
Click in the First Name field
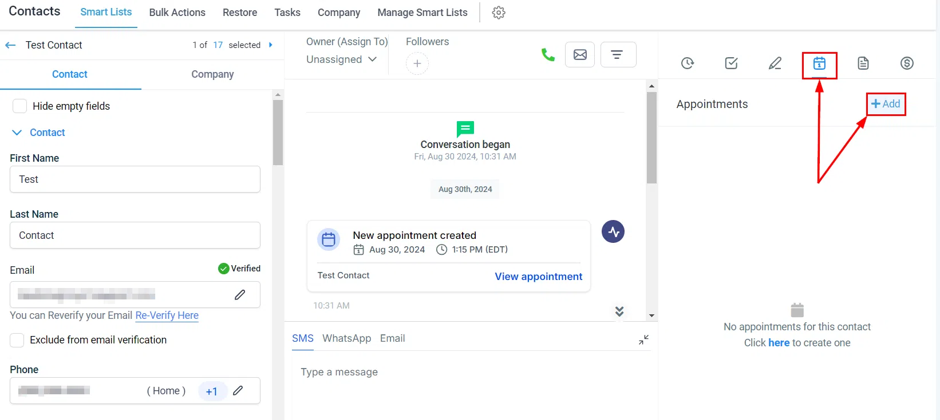pos(135,179)
